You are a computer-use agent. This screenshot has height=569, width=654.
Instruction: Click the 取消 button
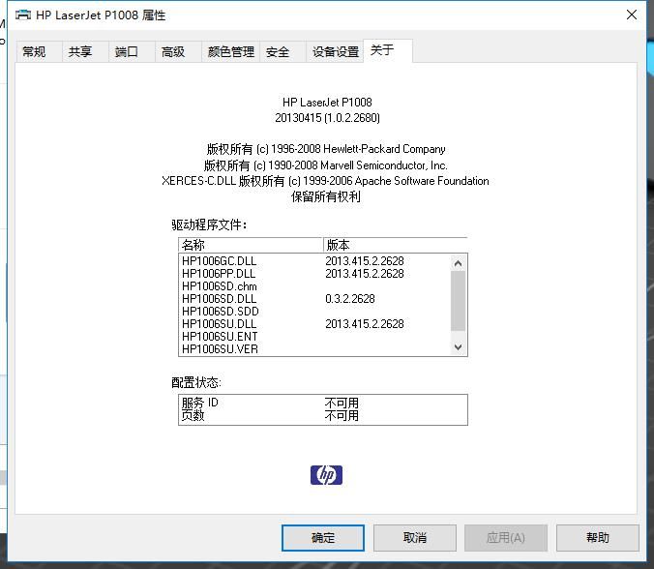pyautogui.click(x=415, y=538)
